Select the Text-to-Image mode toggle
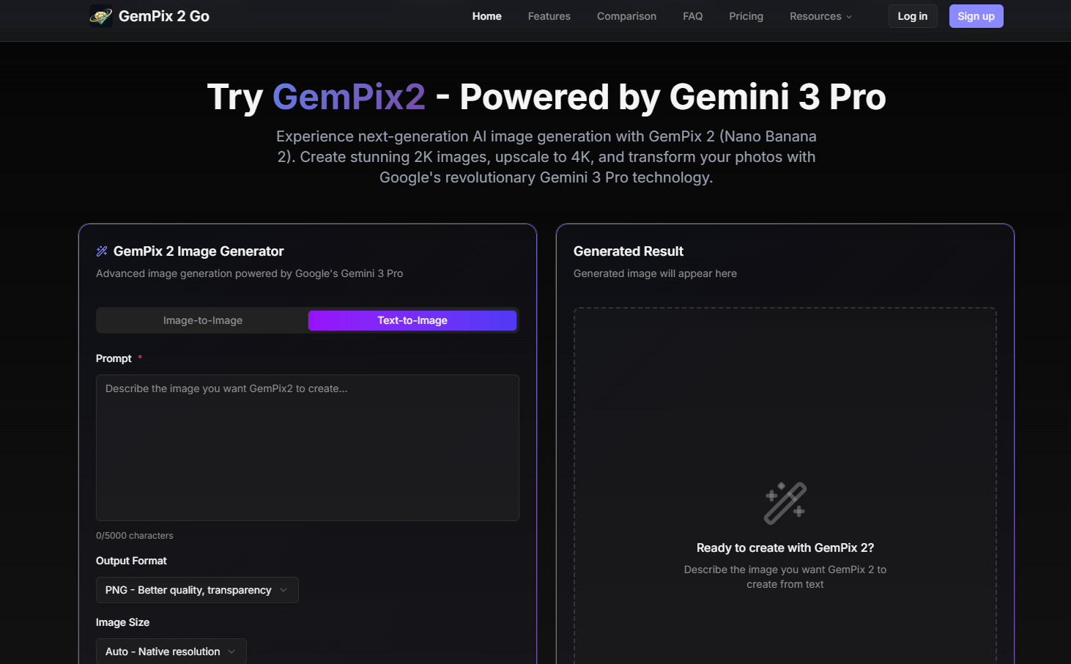Image resolution: width=1071 pixels, height=664 pixels. (412, 320)
